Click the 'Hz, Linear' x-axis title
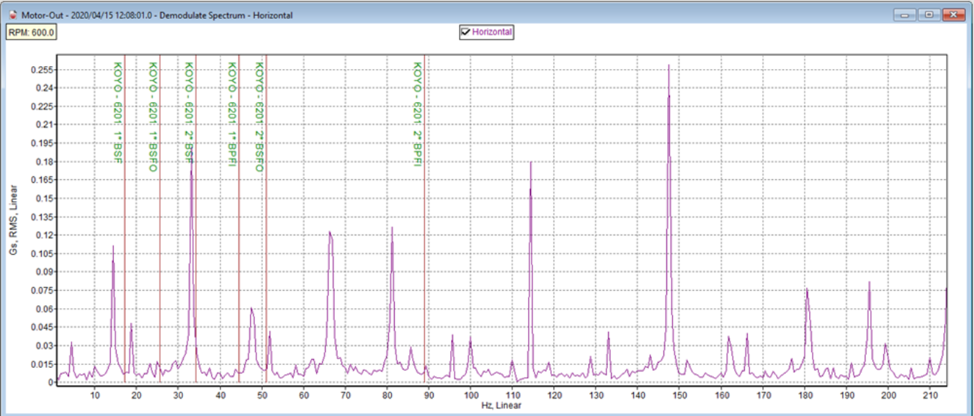 pyautogui.click(x=501, y=405)
